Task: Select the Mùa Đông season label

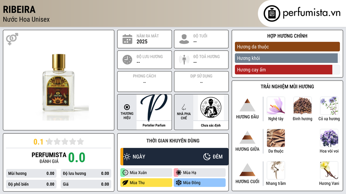Action: click(192, 183)
